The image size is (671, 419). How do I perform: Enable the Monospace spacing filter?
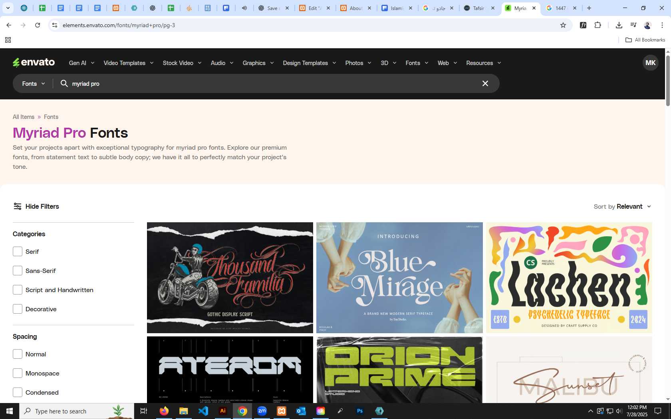click(18, 373)
